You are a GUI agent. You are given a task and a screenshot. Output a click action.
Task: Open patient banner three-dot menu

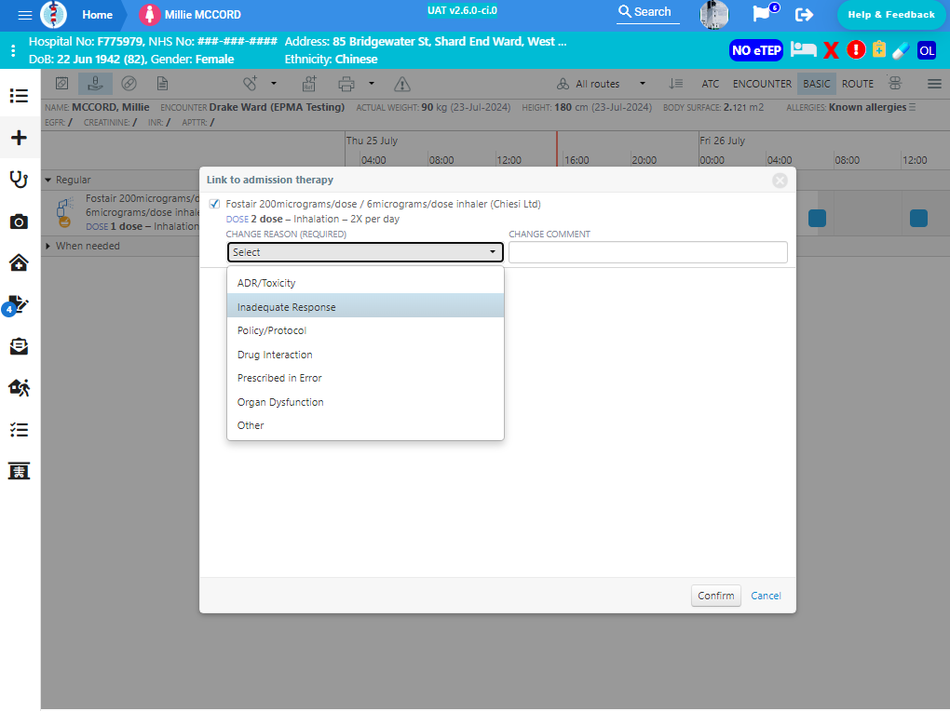[x=13, y=50]
